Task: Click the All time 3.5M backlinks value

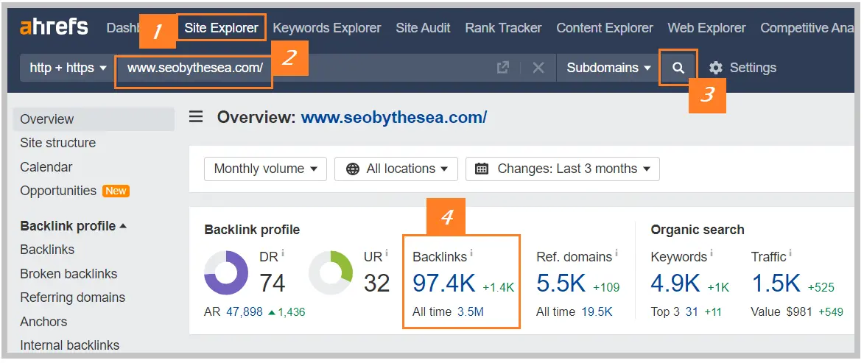Action: 471,312
